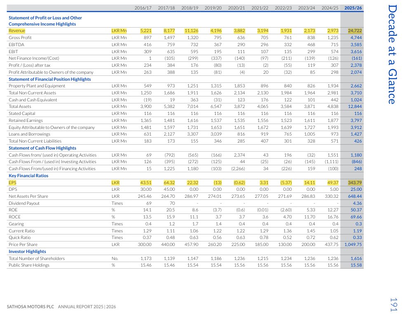The width and height of the screenshot is (402, 314).
Task: Select 'Total Non Current Liabilities' label
Action: tap(35, 141)
